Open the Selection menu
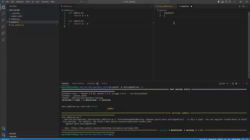Image resolution: width=250 pixels, height=140 pixels. (20, 2)
